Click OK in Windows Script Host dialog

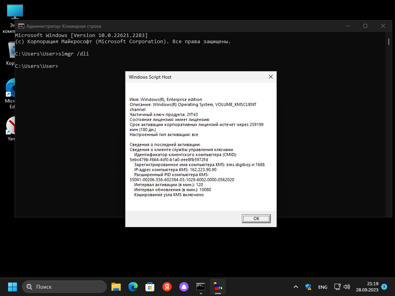(x=256, y=219)
